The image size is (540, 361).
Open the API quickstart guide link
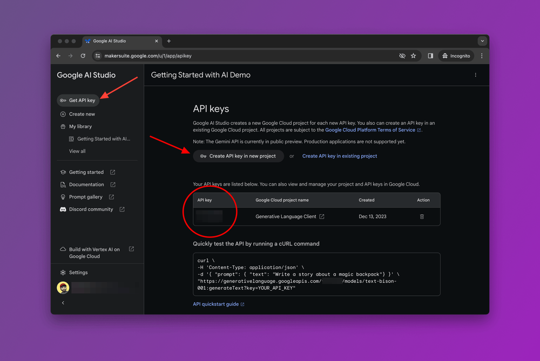(216, 304)
